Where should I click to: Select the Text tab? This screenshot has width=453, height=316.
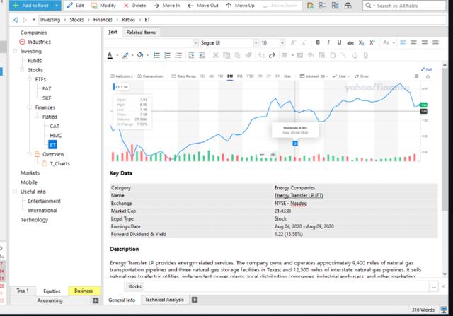click(x=113, y=32)
